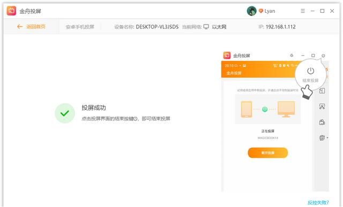Click the computer monitor illustration in the preview
This screenshot has width=343, height=207.
(286, 109)
